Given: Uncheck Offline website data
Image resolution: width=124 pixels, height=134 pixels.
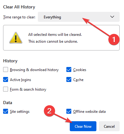Looking at the screenshot, I should (x=69, y=111).
